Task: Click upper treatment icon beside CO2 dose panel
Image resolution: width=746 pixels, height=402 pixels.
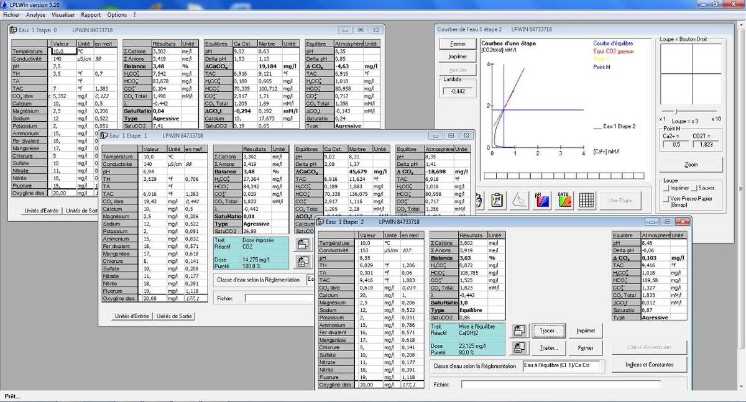Action: (x=303, y=244)
